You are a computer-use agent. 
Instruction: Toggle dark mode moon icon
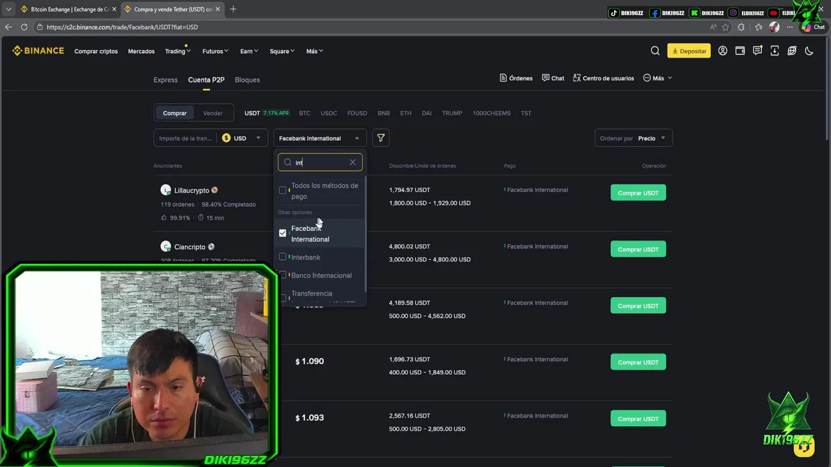point(809,51)
